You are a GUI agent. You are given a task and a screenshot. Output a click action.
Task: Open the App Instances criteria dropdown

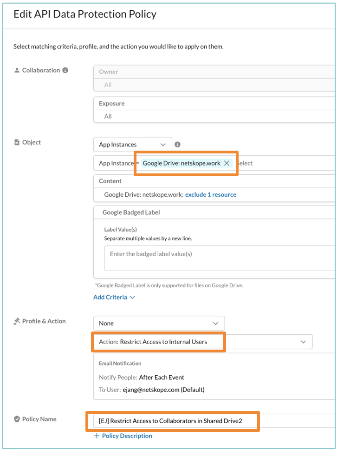point(132,144)
